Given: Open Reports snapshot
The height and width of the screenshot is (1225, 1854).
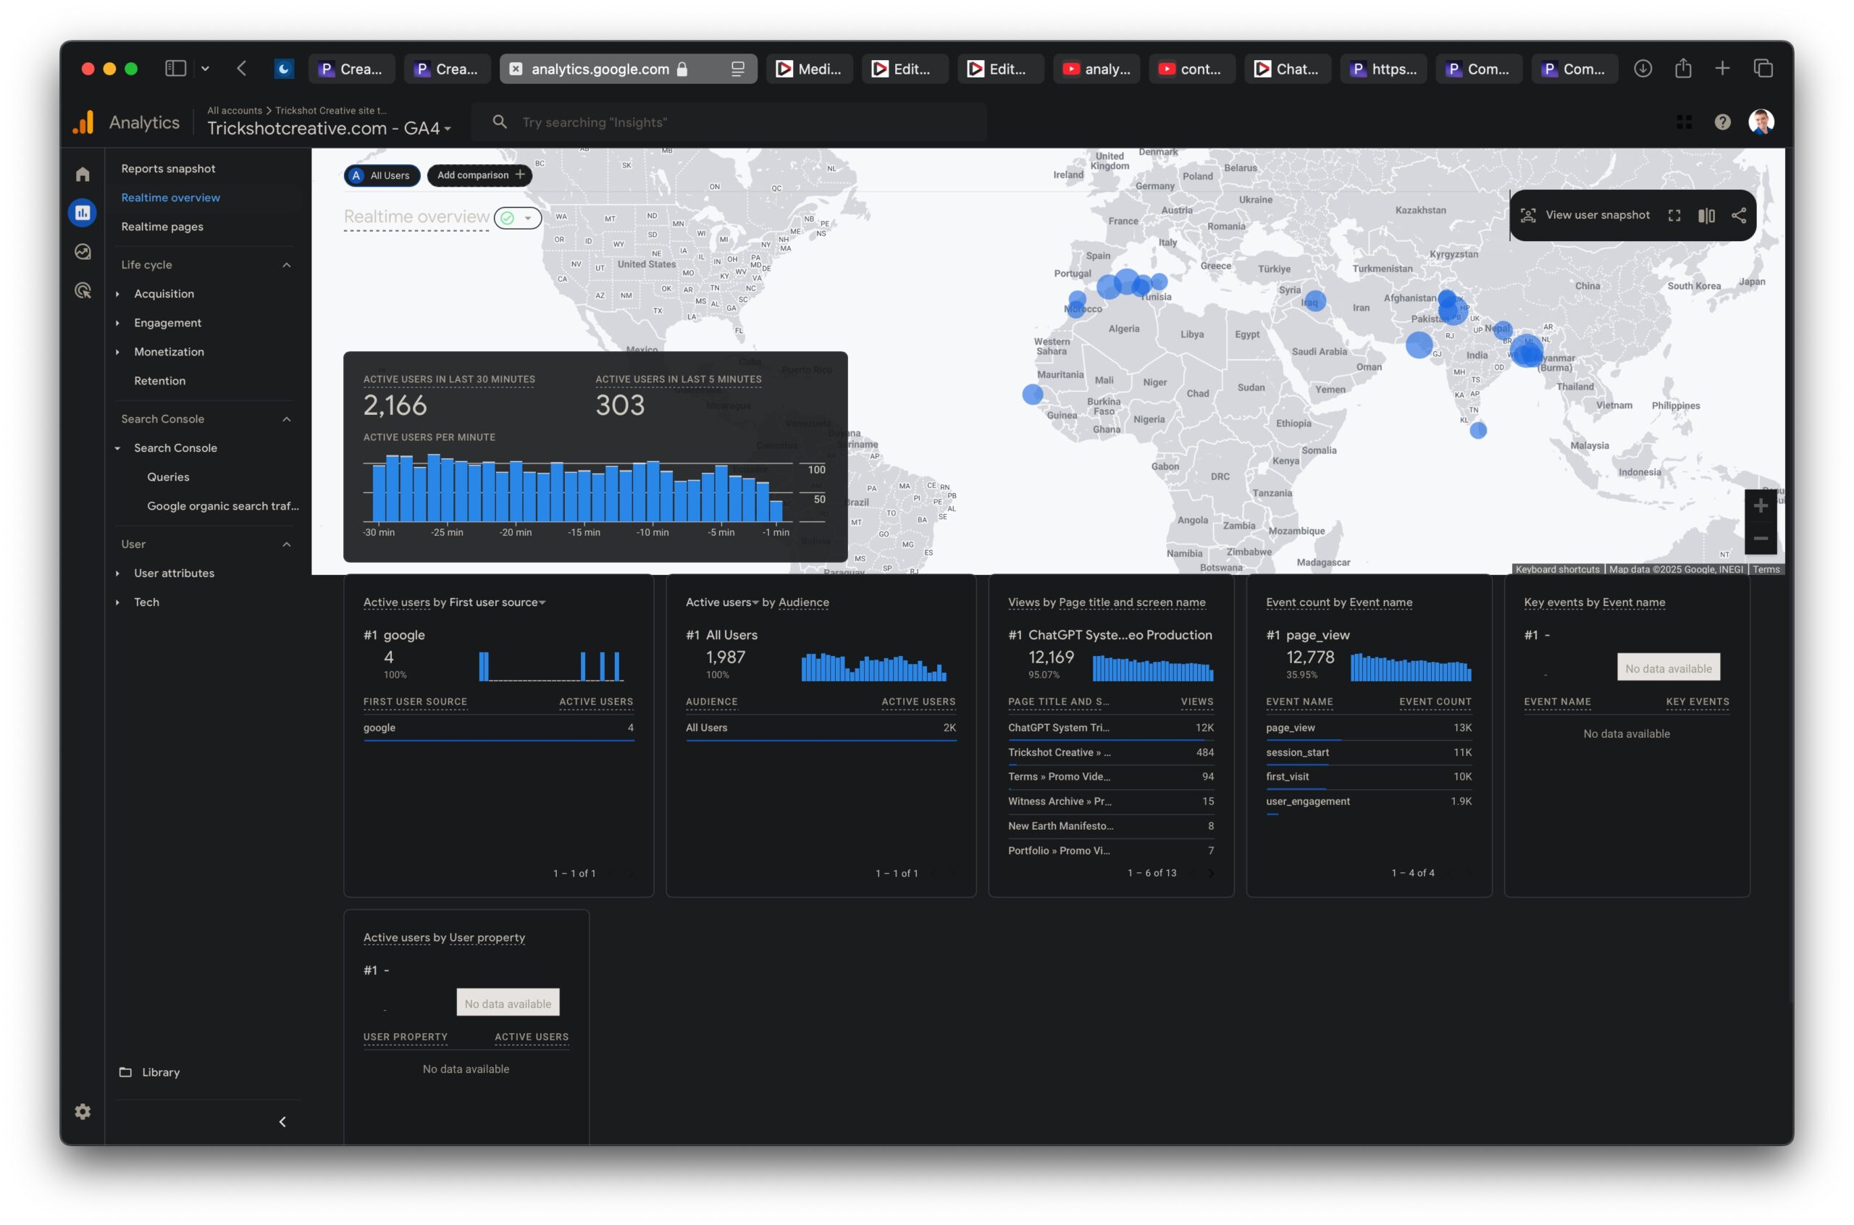Looking at the screenshot, I should click(168, 169).
